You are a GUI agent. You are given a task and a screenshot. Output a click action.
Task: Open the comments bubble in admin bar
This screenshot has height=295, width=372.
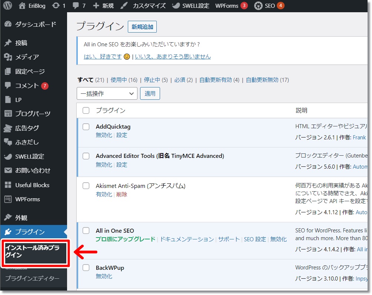(76, 6)
